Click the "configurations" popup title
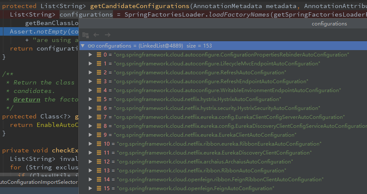 pyautogui.click(x=329, y=24)
